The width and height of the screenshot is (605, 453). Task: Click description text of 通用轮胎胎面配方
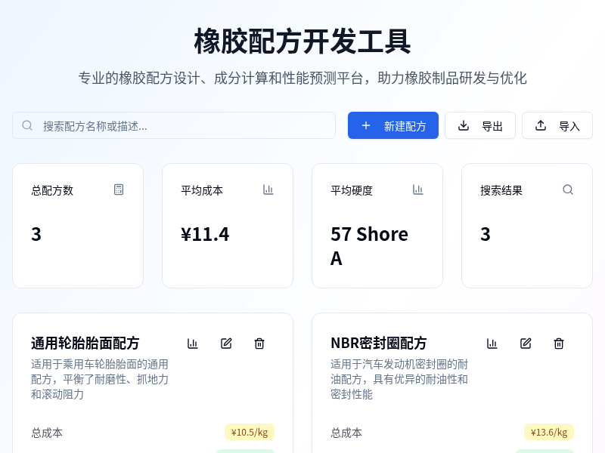[100, 379]
